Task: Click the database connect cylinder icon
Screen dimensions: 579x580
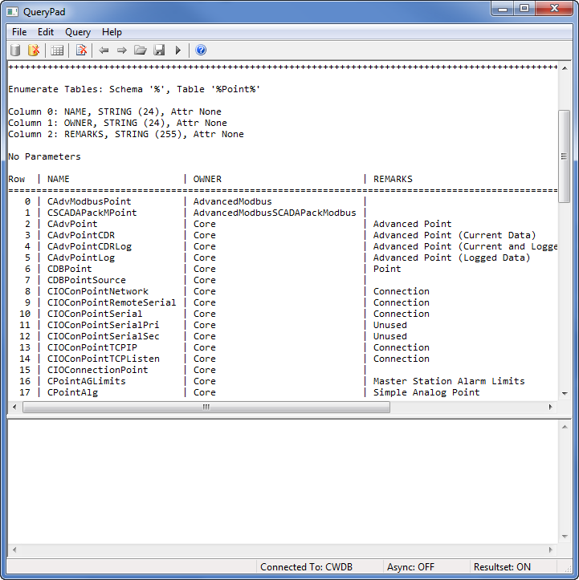Action: (15, 51)
